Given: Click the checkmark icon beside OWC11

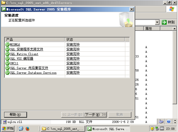Looking at the screenshot, I should click(7, 63).
